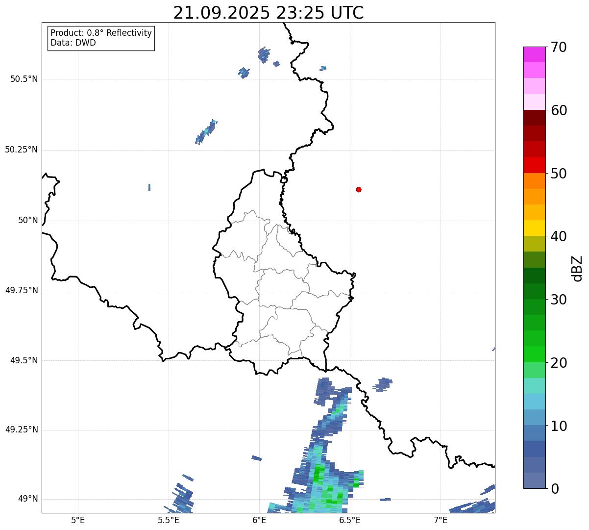589x530 pixels.
Task: Pick the bright red colorbar swatch just above 50
Action: click(534, 165)
